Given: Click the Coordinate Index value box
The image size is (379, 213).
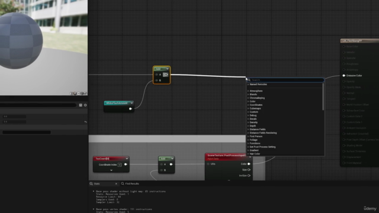Looking at the screenshot, I should pyautogui.click(x=120, y=164).
